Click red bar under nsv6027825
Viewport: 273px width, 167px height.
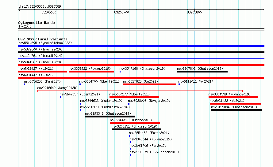click(150, 84)
